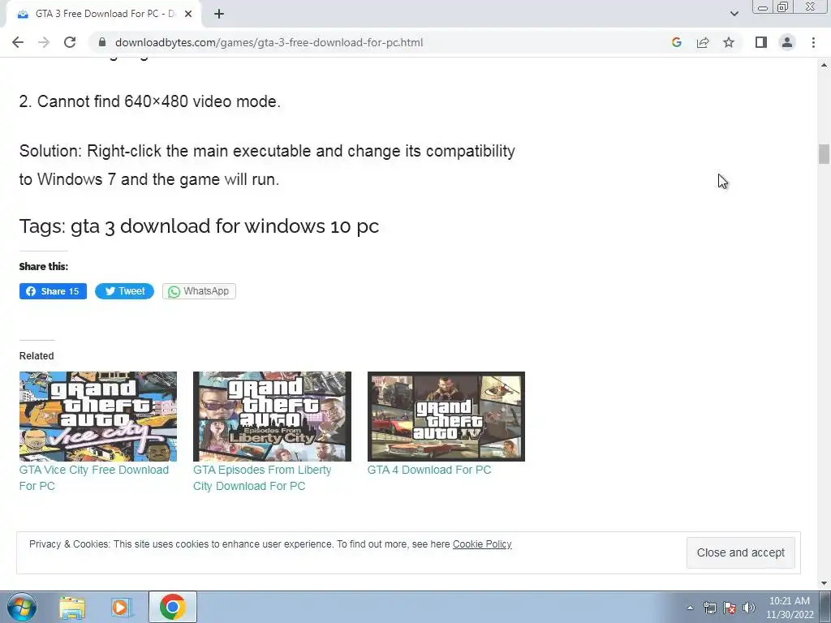831x623 pixels.
Task: Open a new browser tab
Action: pos(219,15)
